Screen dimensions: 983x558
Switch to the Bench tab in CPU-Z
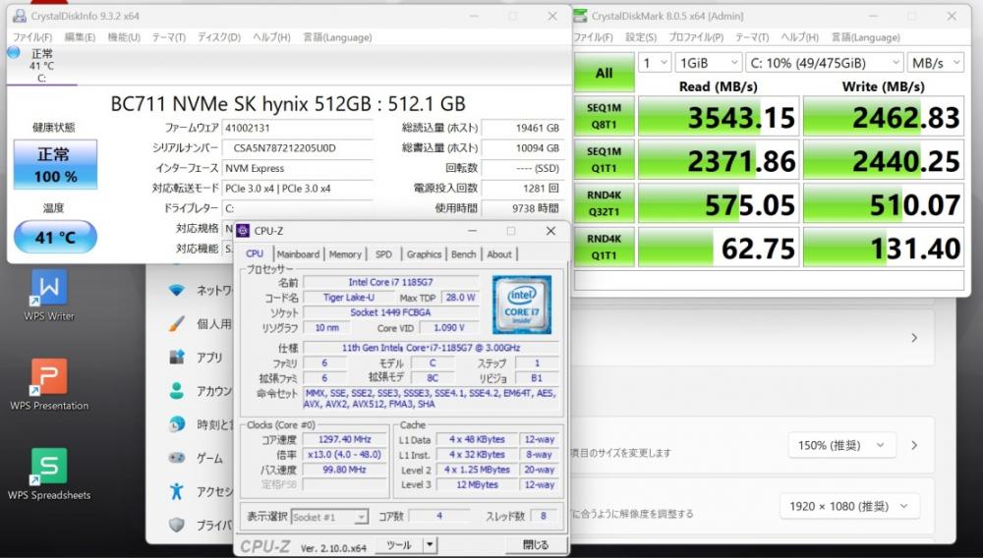[463, 254]
